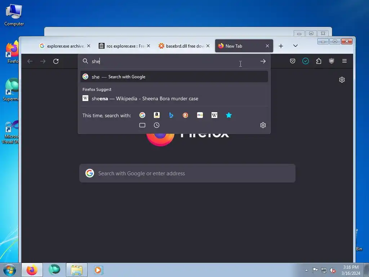Open the Extensions puzzle icon
This screenshot has width=369, height=277.
[319, 61]
